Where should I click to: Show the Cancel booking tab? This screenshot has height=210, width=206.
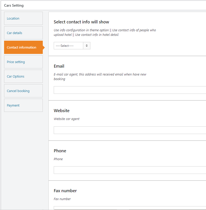(23, 91)
